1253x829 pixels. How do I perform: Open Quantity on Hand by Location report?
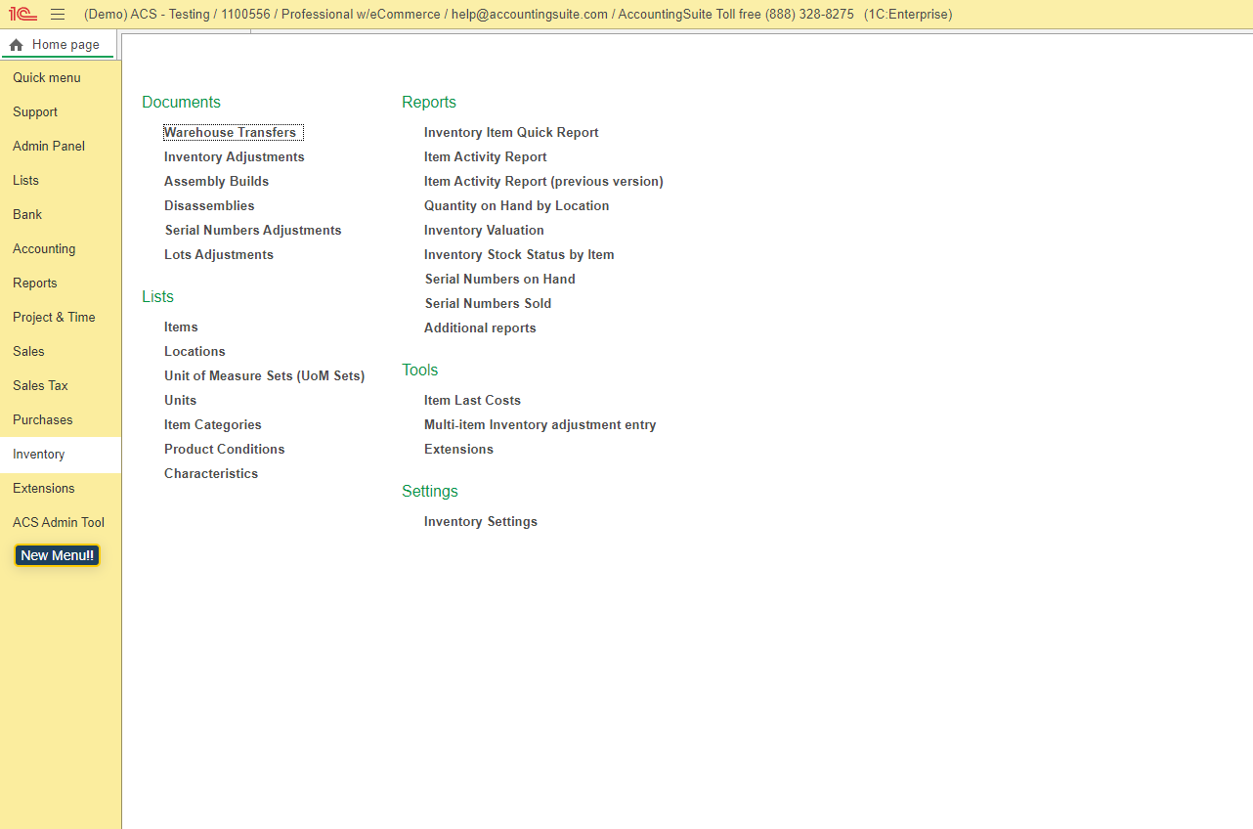pos(517,206)
